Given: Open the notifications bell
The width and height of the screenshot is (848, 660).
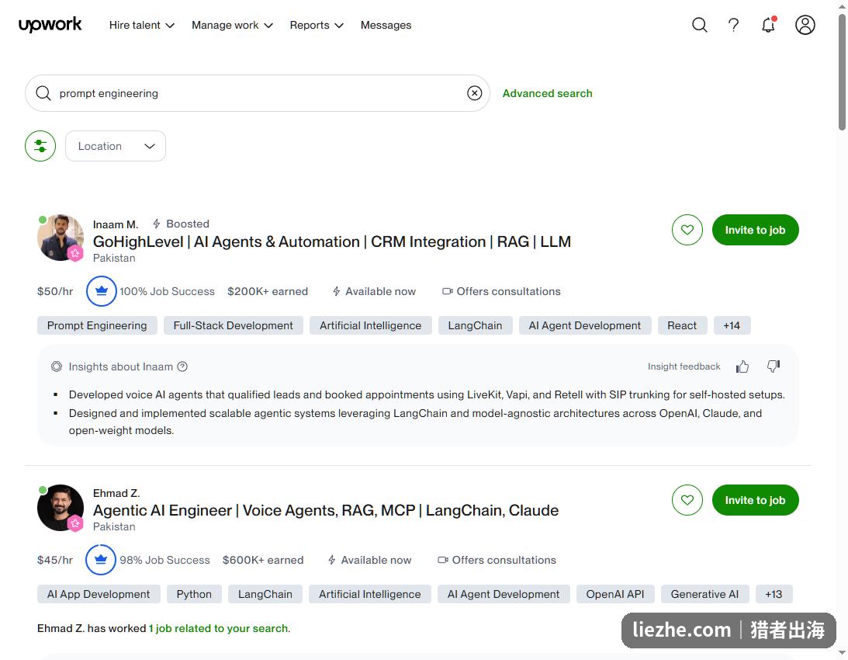Looking at the screenshot, I should 769,25.
